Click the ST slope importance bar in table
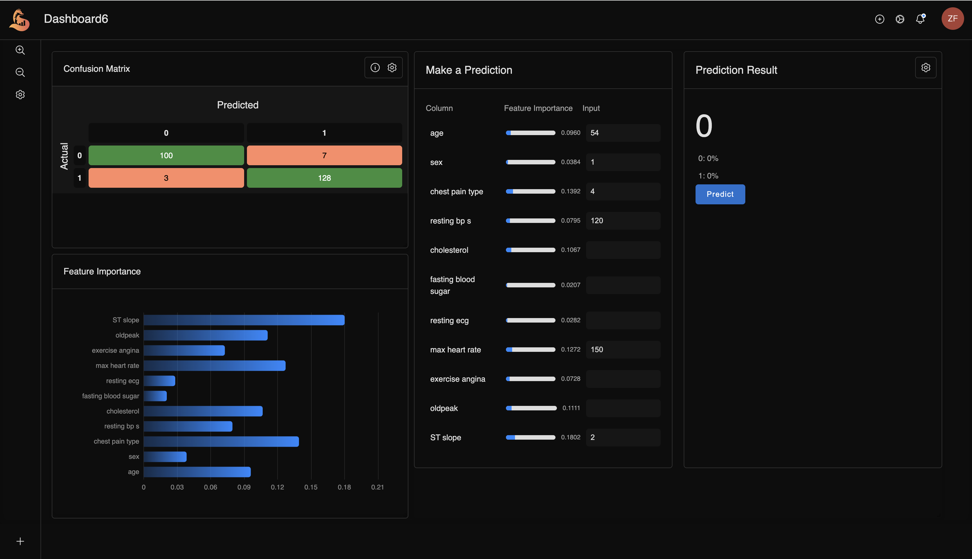Screen dimensions: 972x559 coord(530,437)
